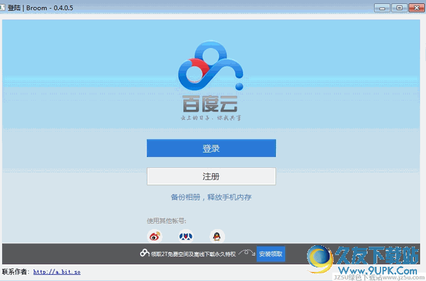
Task: Click the 领取2T免费空间 banner text
Action: (193, 254)
